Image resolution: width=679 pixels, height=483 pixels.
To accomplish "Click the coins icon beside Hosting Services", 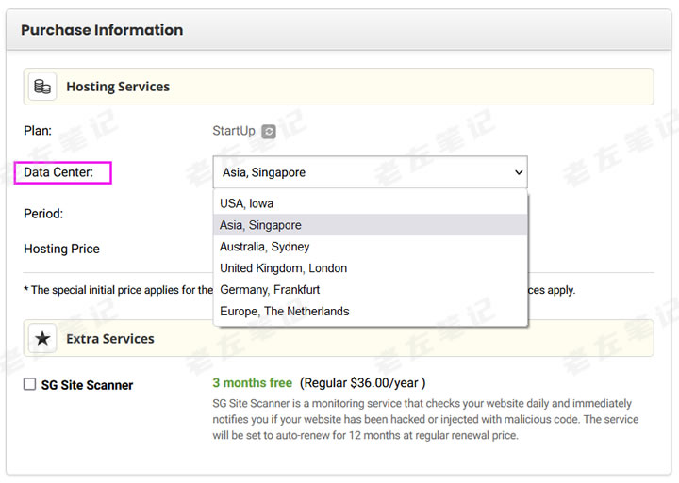I will point(42,87).
